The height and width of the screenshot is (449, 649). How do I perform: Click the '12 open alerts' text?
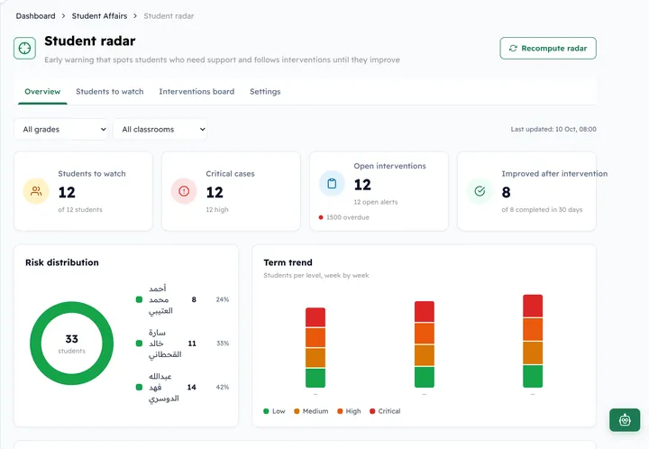(x=375, y=202)
